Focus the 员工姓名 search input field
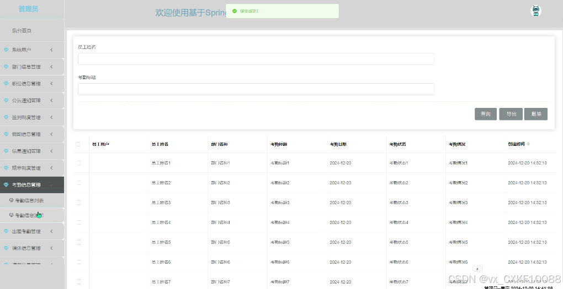The width and height of the screenshot is (563, 289). pos(256,59)
